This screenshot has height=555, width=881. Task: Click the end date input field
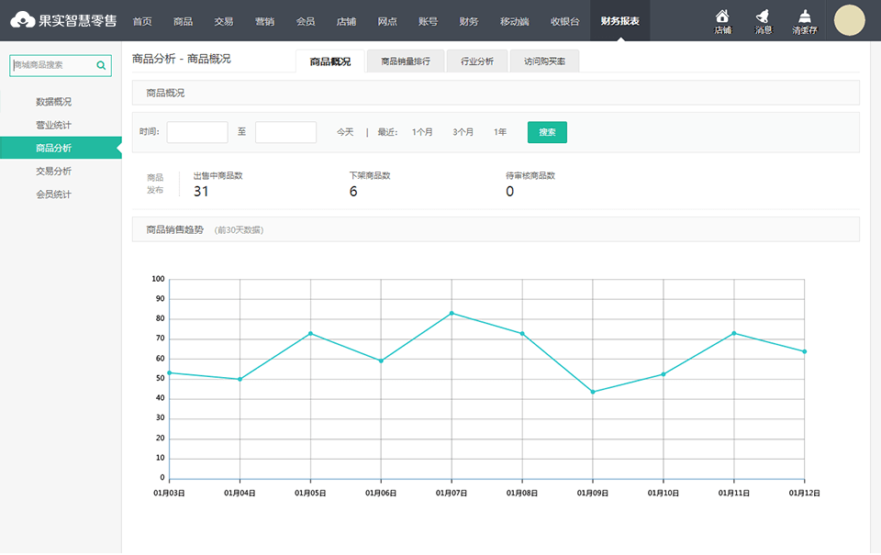[x=285, y=132]
